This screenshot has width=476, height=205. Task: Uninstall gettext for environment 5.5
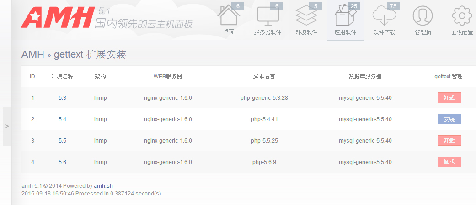point(449,141)
